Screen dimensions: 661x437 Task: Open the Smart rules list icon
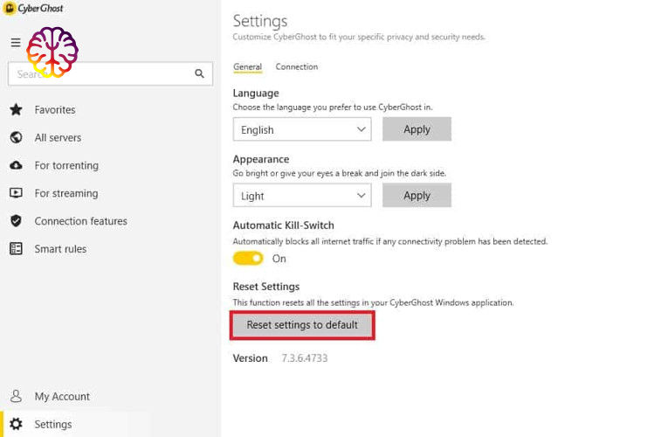click(16, 249)
